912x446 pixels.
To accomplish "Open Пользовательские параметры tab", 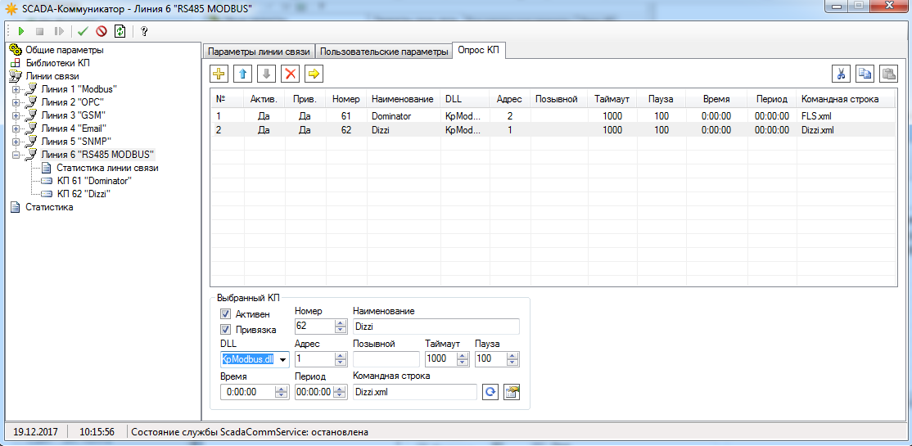I will coord(384,52).
